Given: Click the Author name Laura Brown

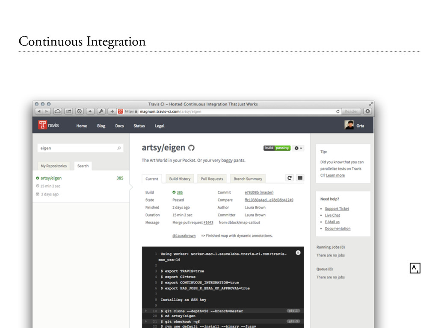Looking at the screenshot, I should click(x=255, y=208).
